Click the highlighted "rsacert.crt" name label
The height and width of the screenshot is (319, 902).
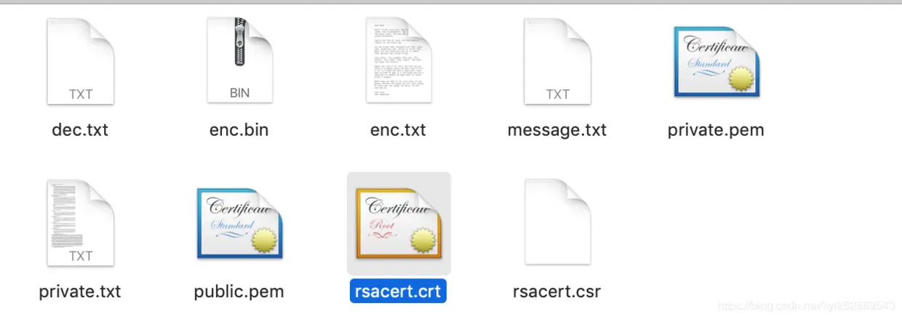point(399,291)
